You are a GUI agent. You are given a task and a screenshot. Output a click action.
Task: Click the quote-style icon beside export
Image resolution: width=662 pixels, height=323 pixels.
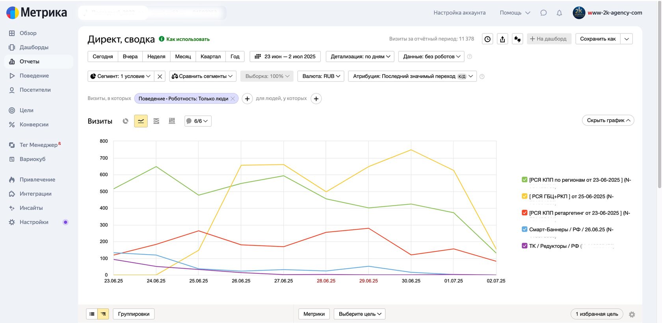517,39
